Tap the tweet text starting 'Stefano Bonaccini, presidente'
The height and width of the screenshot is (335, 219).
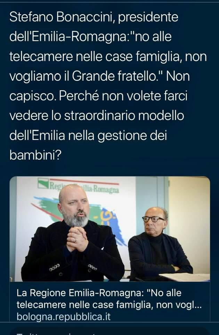(108, 86)
